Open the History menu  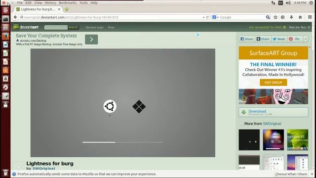[50, 3]
